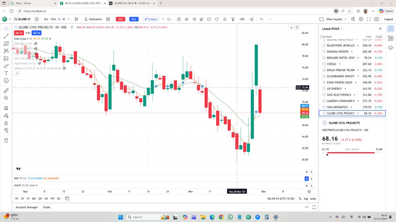Image resolution: width=396 pixels, height=222 pixels.
Task: Select the 15m timeframe
Action: (x=53, y=19)
